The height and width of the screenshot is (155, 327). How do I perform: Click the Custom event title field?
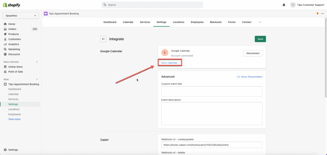[212, 91]
